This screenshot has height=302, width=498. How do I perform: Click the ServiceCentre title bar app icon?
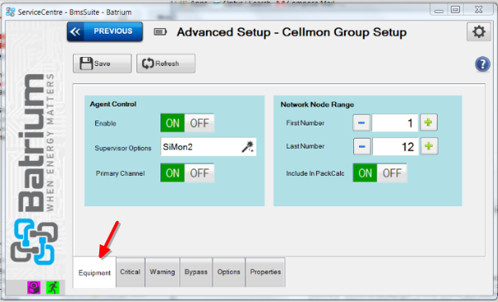(10, 12)
